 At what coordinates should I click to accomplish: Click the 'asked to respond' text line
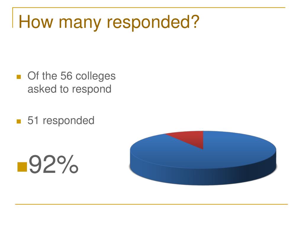tap(69, 89)
